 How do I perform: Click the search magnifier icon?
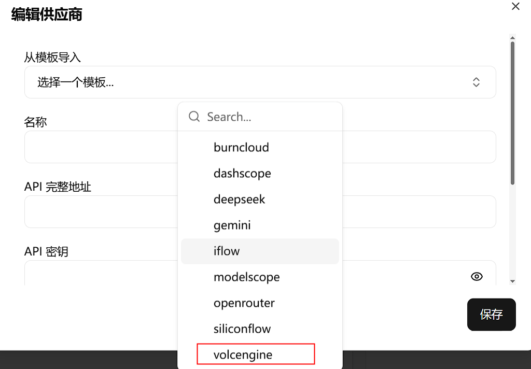[x=194, y=117]
